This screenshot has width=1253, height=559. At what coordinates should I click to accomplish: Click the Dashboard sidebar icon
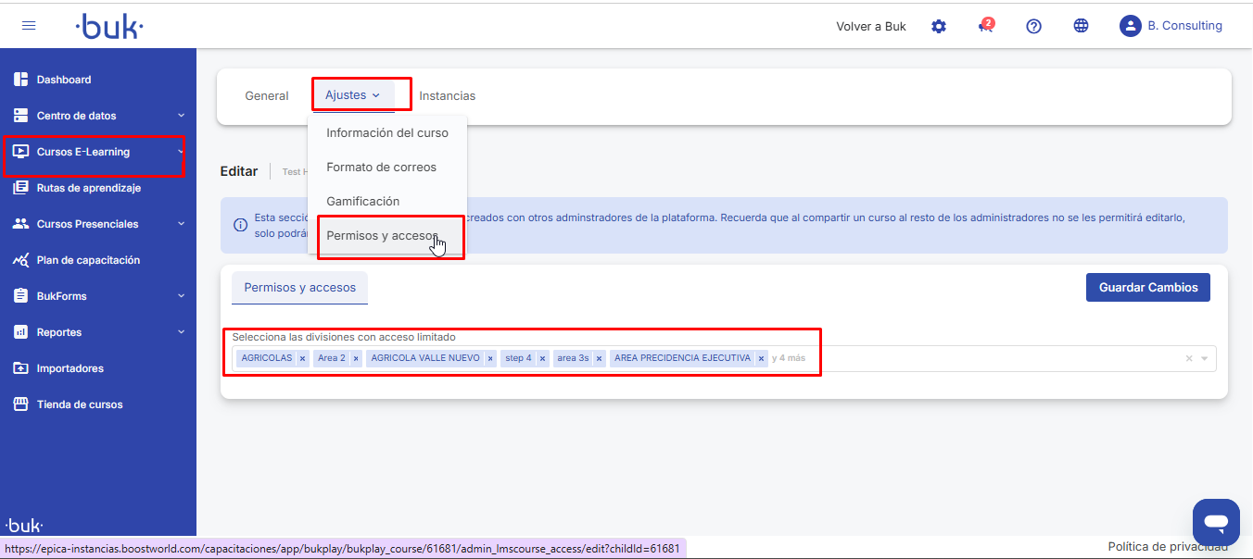[x=20, y=80]
